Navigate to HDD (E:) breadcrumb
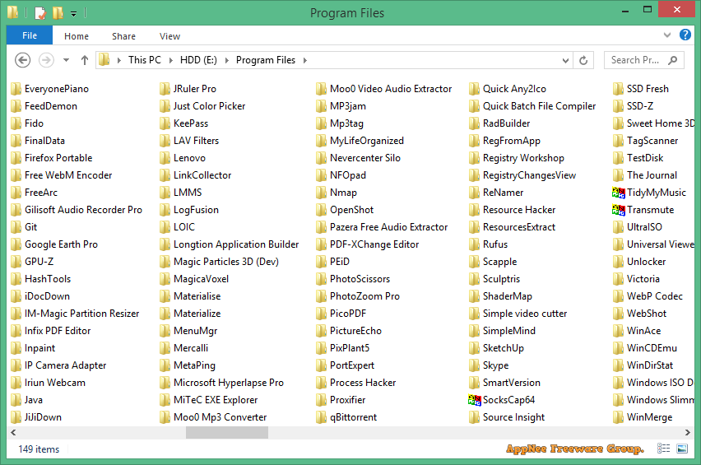The height and width of the screenshot is (465, 701). (x=198, y=60)
